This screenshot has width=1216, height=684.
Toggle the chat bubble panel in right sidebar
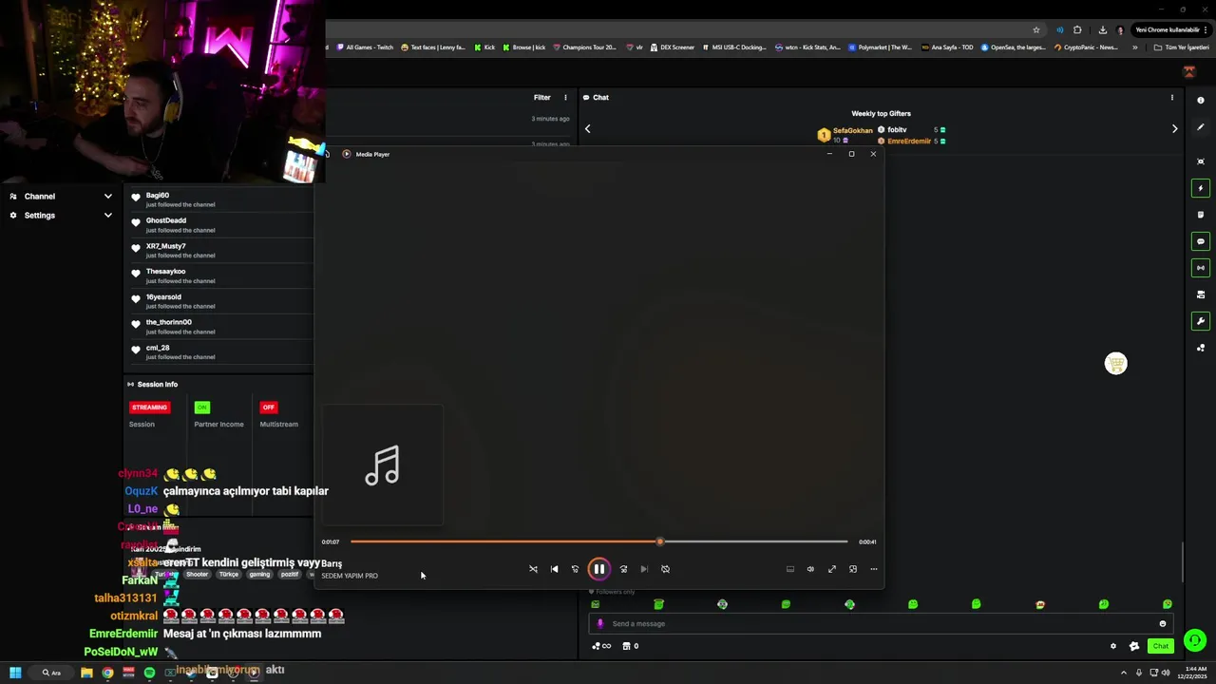[1201, 241]
